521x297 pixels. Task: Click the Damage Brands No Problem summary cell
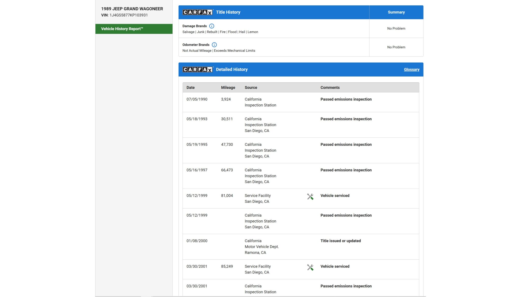(x=396, y=29)
